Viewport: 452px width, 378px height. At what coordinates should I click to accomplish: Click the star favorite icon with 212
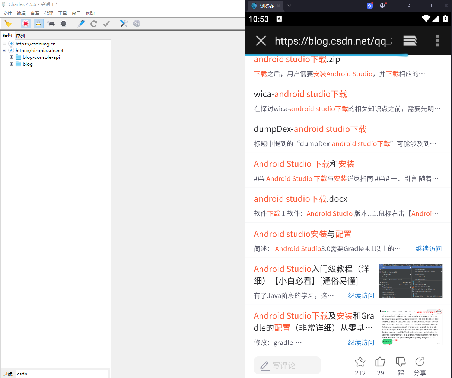click(x=360, y=362)
